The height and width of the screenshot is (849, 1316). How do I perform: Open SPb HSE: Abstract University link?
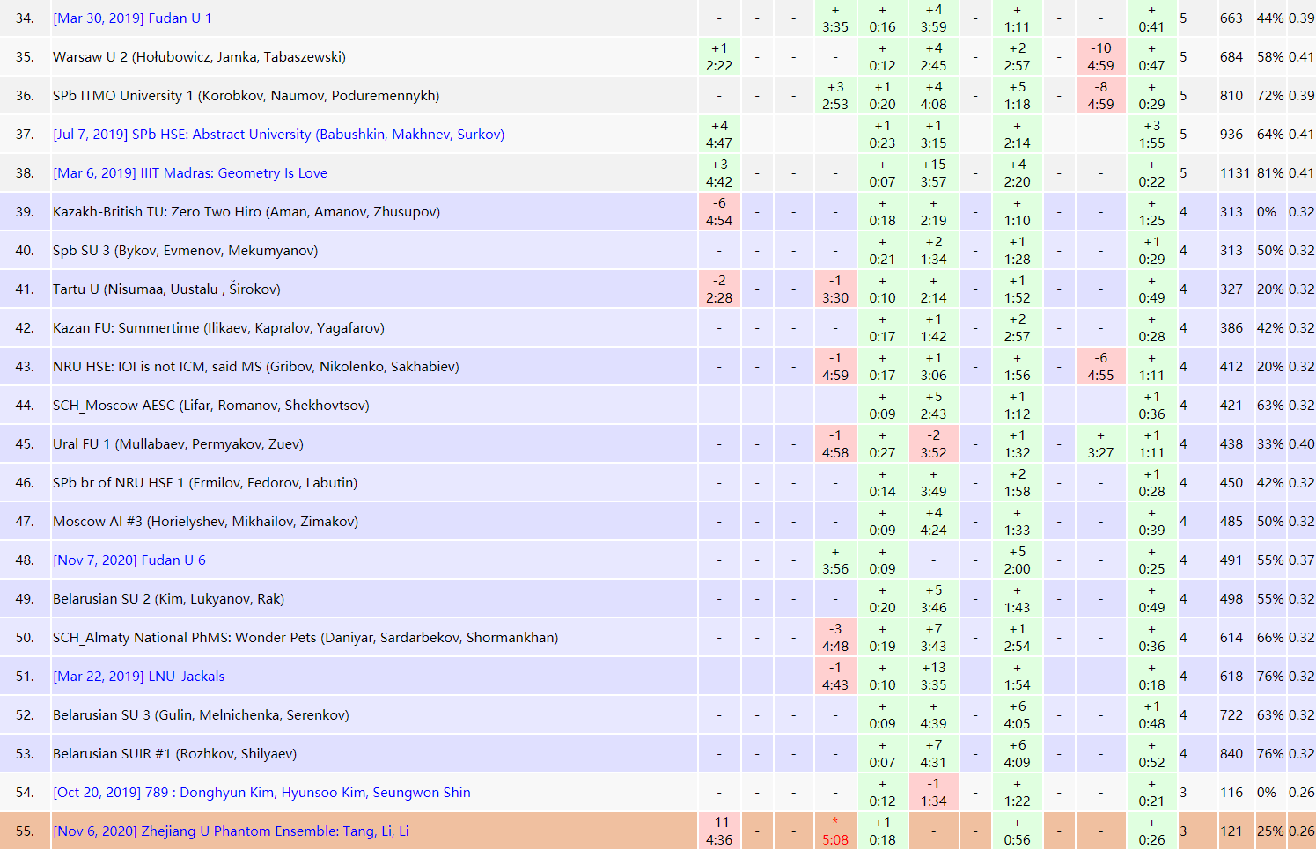click(278, 135)
